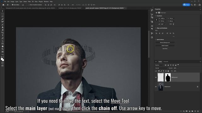Click the three-dots more options in options bar
Image resolution: width=202 pixels, height=113 pixels.
coord(73,5)
